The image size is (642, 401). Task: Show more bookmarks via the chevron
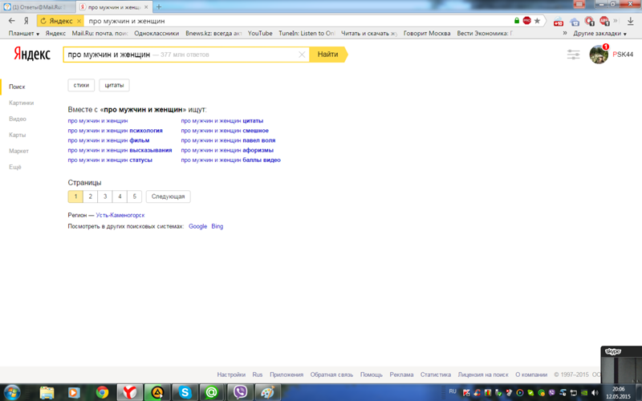565,33
